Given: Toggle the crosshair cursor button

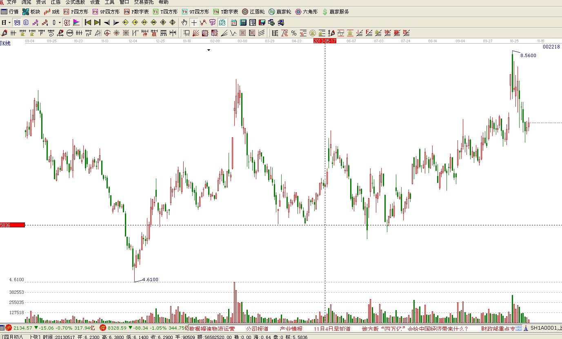Looking at the screenshot, I should coord(194,22).
